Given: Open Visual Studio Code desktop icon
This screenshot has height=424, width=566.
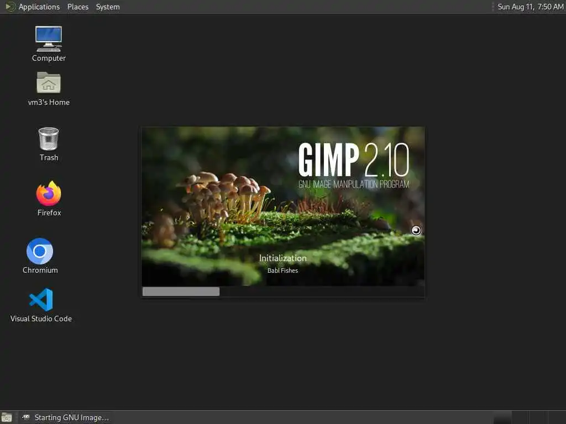Looking at the screenshot, I should 41,305.
